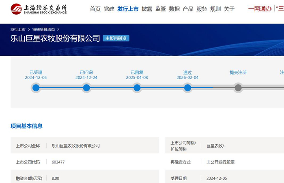Open the 披露 menu item
284x183 pixels.
[x=147, y=9]
